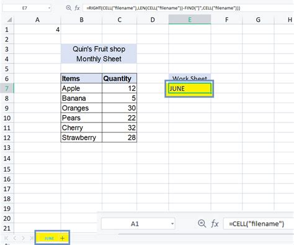Image resolution: width=294 pixels, height=245 pixels.
Task: Click previous sheet navigation arrow
Action: [15, 238]
